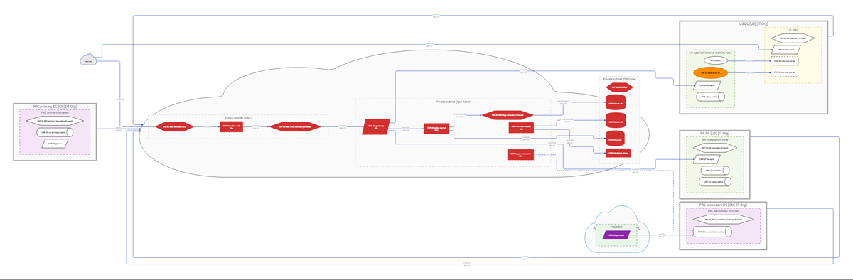Image resolution: width=853 pixels, height=280 pixels.
Task: Select the red AWS WAF and ALB hexagon
Action: point(174,126)
